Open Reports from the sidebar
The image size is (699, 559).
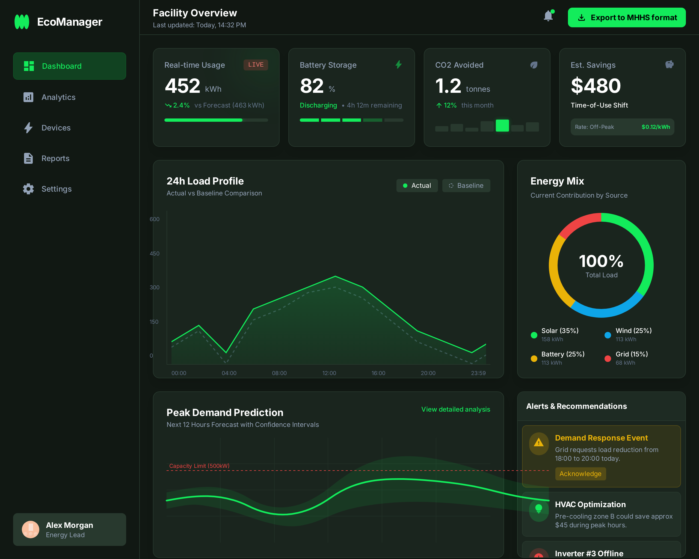point(55,158)
